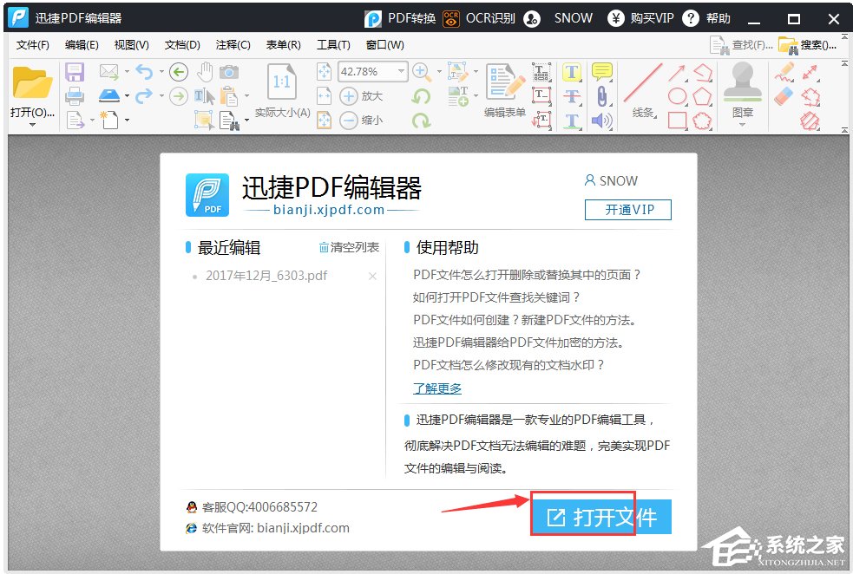Click the Actual Size 1:1 page icon

coord(282,82)
